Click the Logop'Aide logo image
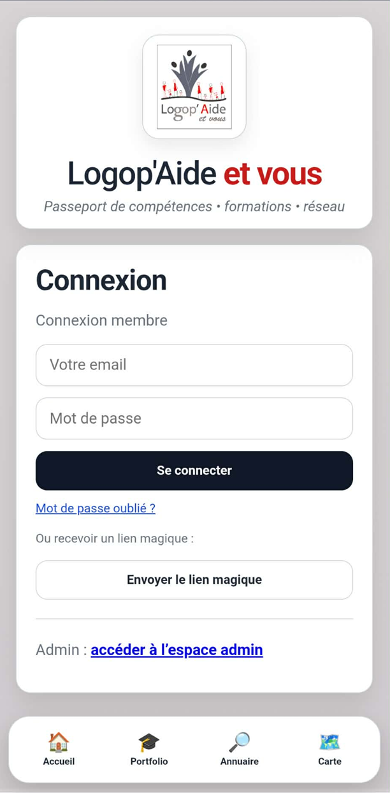This screenshot has width=390, height=793. pos(194,87)
